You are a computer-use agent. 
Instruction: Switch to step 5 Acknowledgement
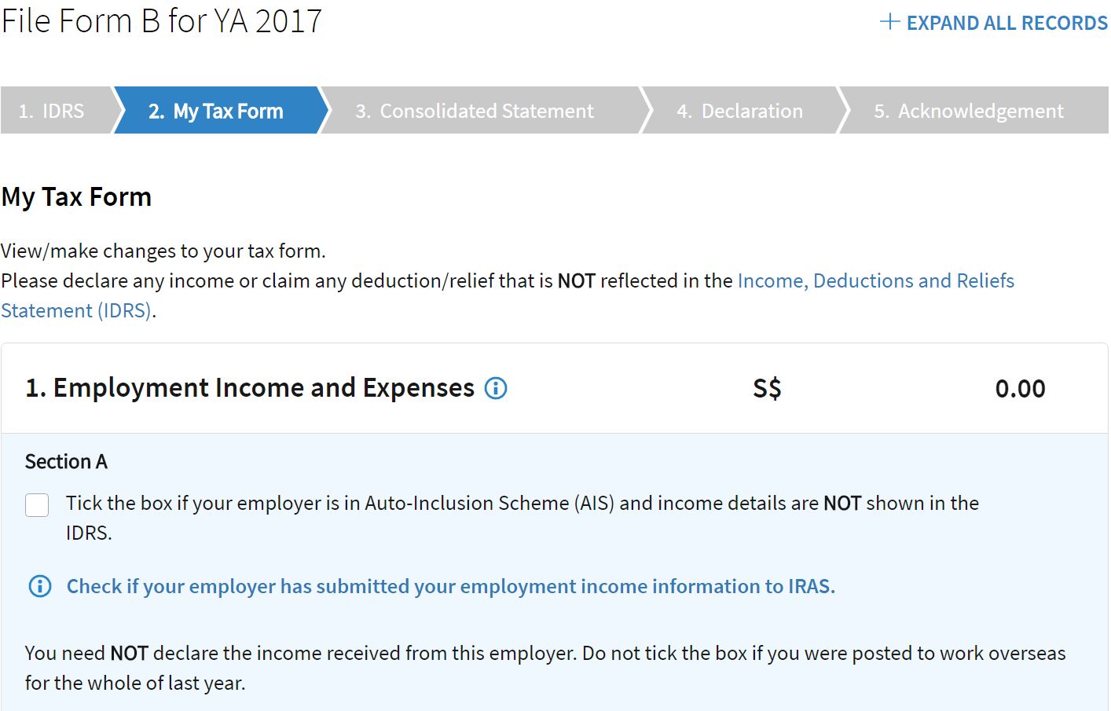[x=969, y=111]
